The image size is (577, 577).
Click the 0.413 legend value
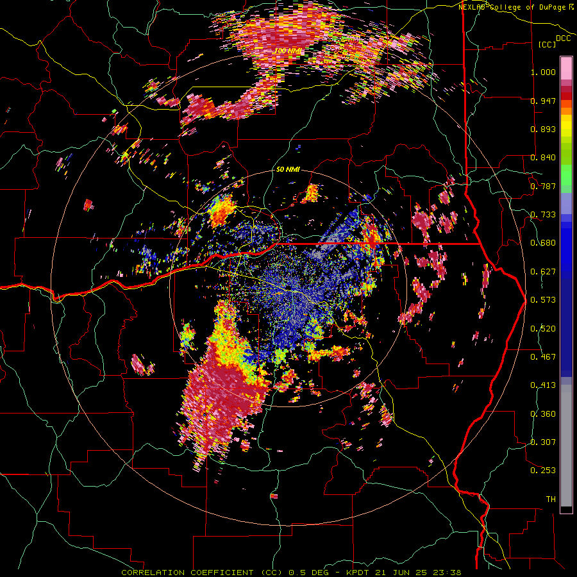(543, 385)
